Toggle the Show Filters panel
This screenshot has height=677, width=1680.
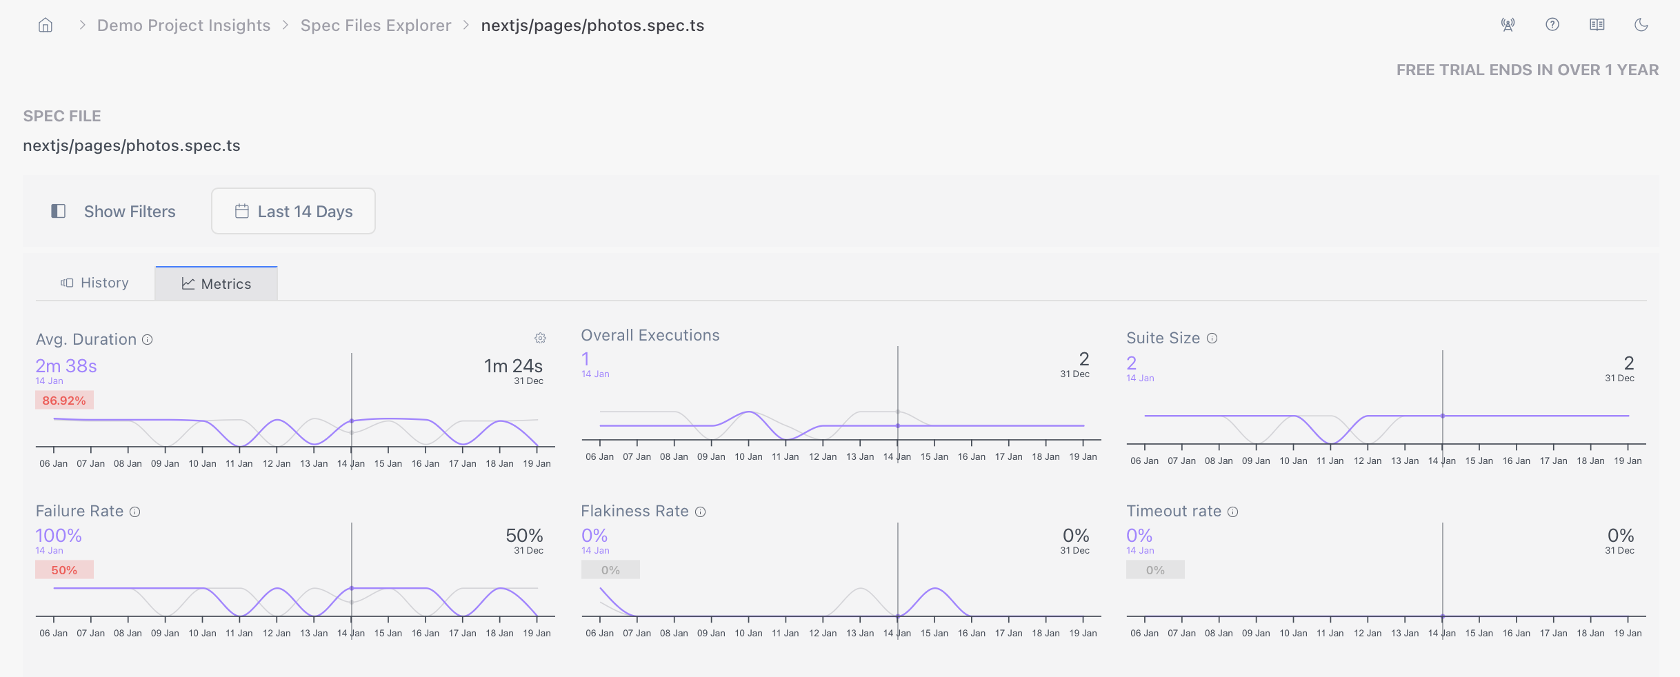coord(114,212)
